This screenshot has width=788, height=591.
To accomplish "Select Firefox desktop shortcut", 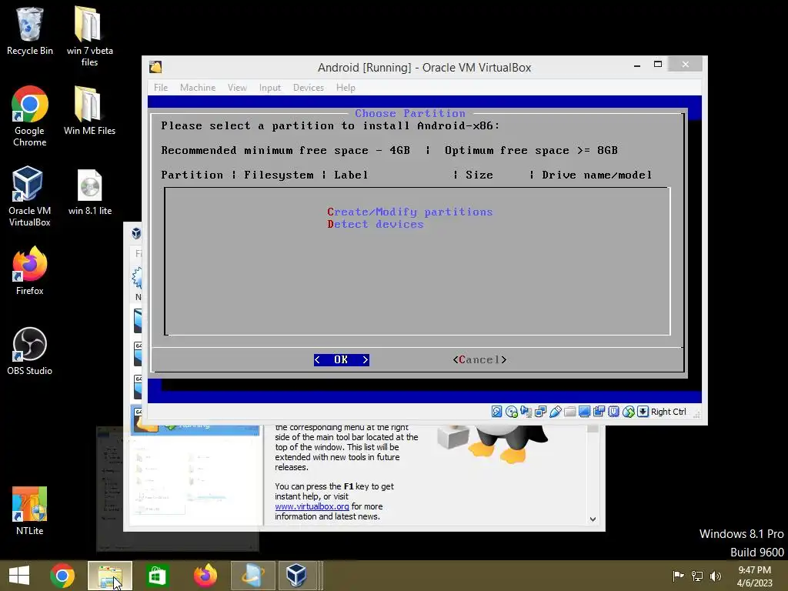I will pyautogui.click(x=30, y=270).
